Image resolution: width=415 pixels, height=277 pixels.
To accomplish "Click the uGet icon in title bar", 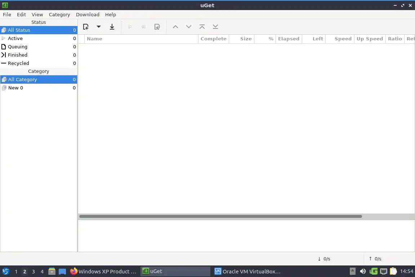I will [x=5, y=5].
